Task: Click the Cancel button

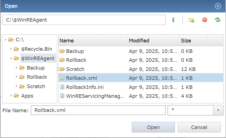Action: tap(199, 127)
